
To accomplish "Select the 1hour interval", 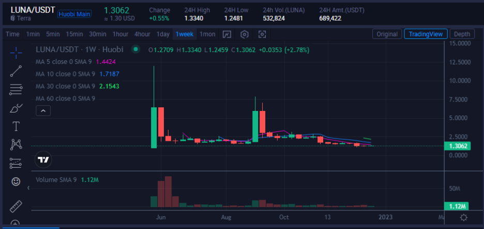I will tap(120, 34).
